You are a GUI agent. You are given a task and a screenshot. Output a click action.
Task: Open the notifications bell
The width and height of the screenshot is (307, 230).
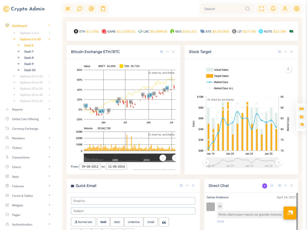[273, 9]
